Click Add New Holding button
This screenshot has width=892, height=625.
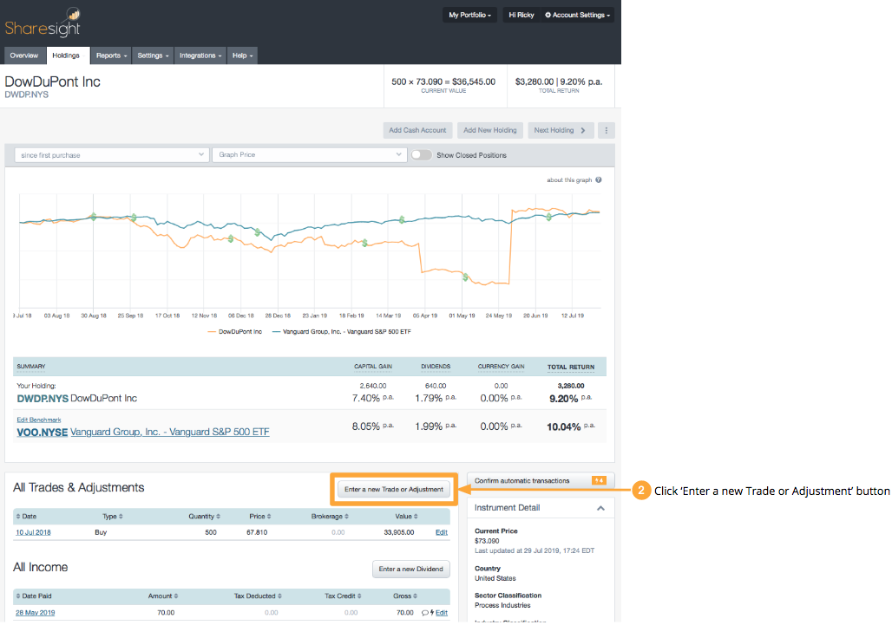[x=489, y=131]
